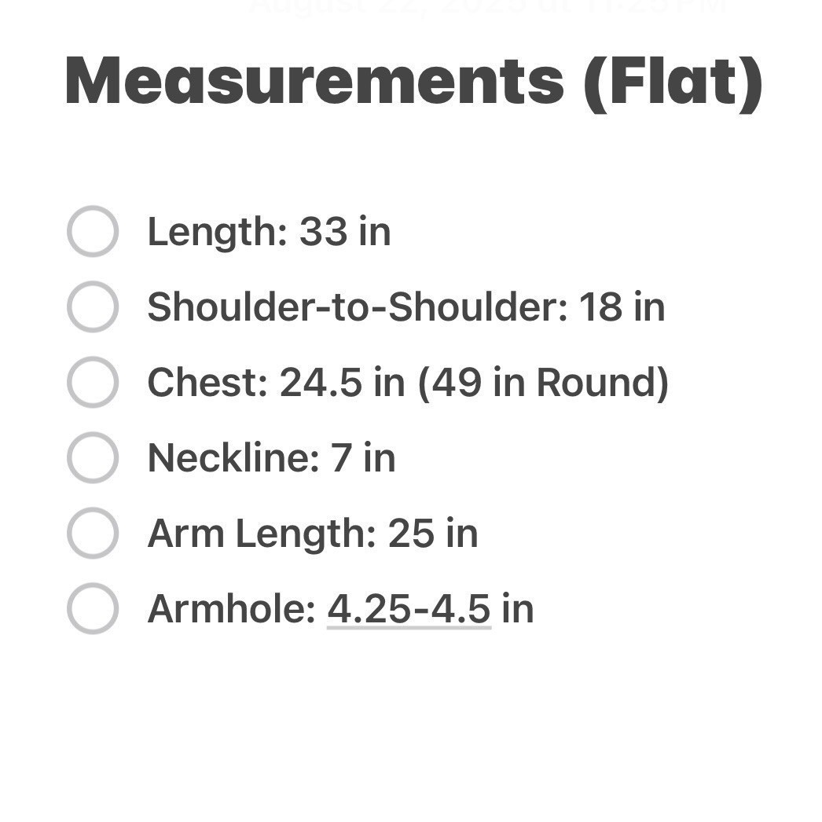Screen dimensions: 822x822
Task: Click the word (Flat) in the title
Action: [673, 80]
